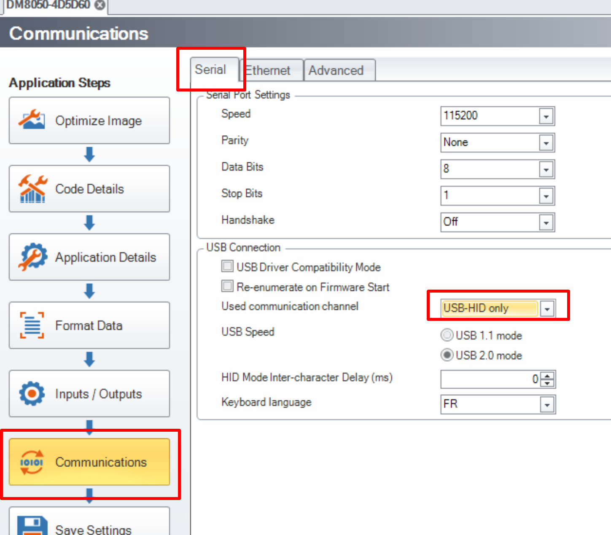
Task: Expand the Parity dropdown list
Action: click(546, 143)
